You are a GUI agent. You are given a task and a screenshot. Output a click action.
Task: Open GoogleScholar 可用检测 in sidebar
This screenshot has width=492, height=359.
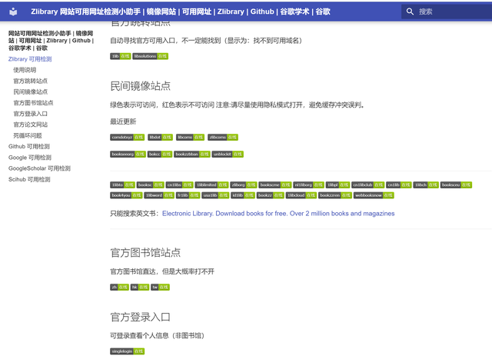tap(39, 168)
